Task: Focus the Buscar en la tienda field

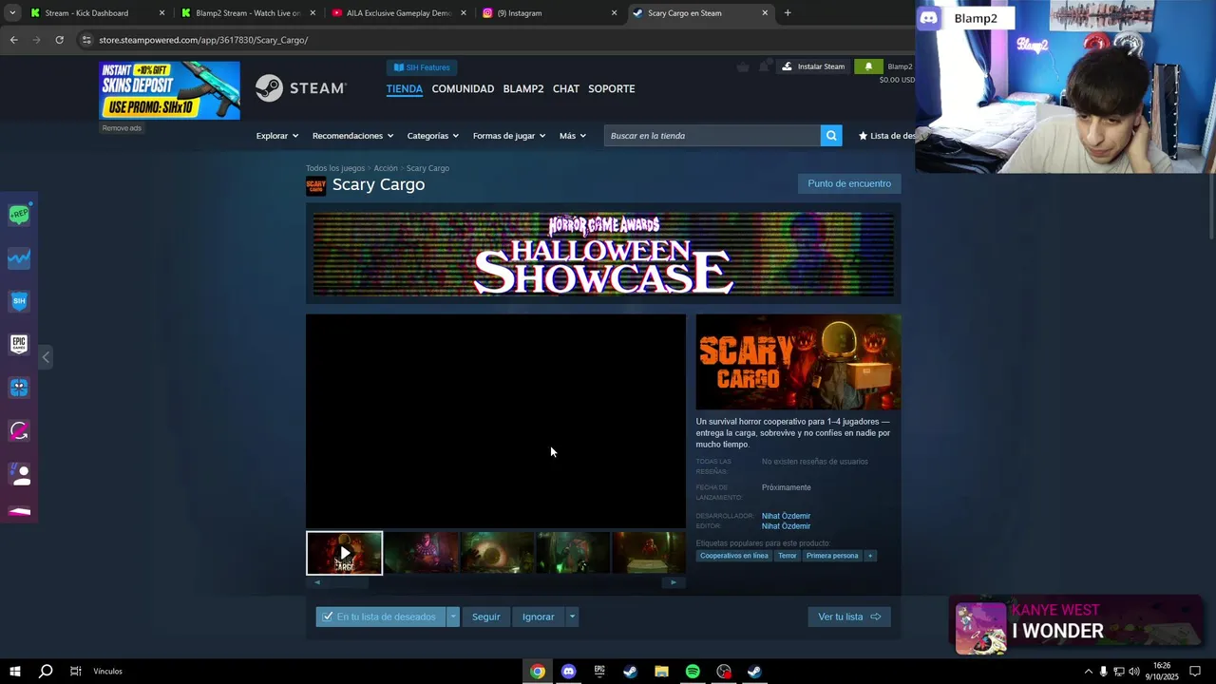Action: [x=712, y=136]
